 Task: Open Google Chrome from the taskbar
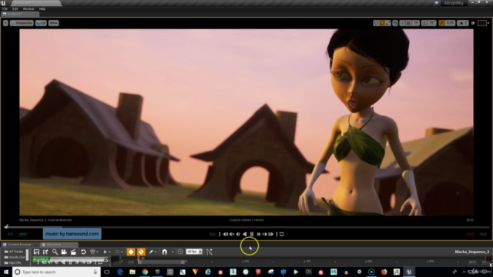145,272
